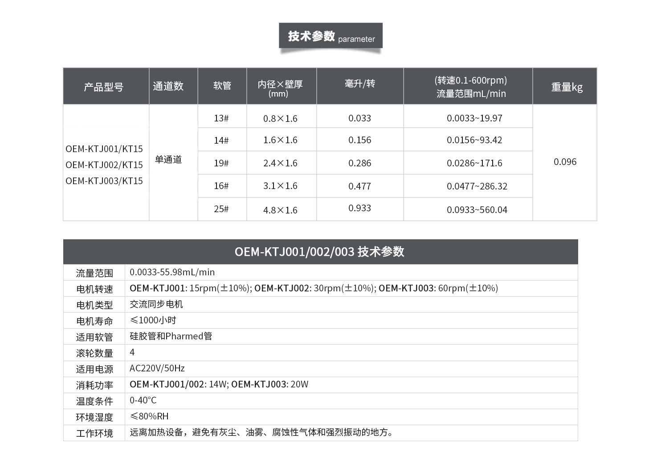
Task: Click the 产品型号 column header
Action: tap(104, 87)
